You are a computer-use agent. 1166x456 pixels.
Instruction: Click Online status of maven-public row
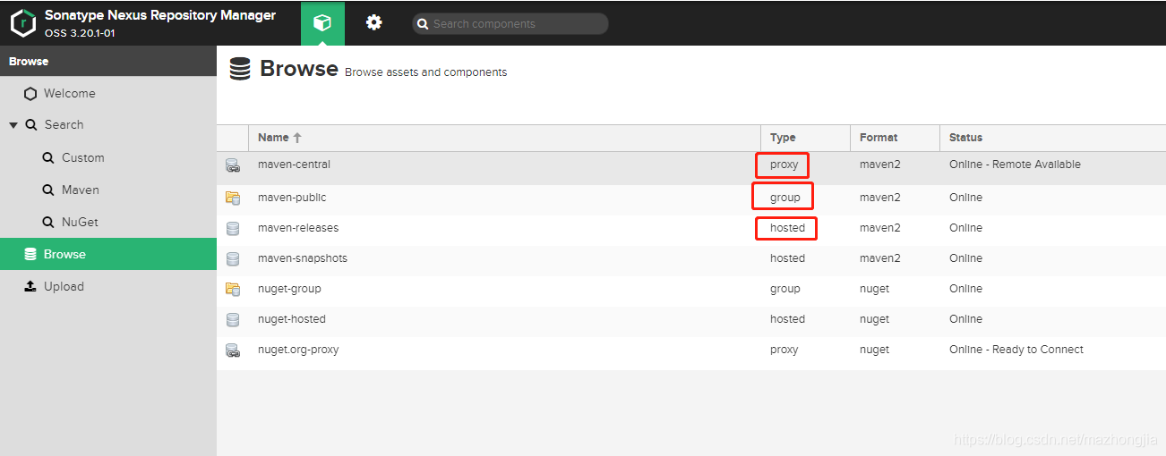point(965,198)
